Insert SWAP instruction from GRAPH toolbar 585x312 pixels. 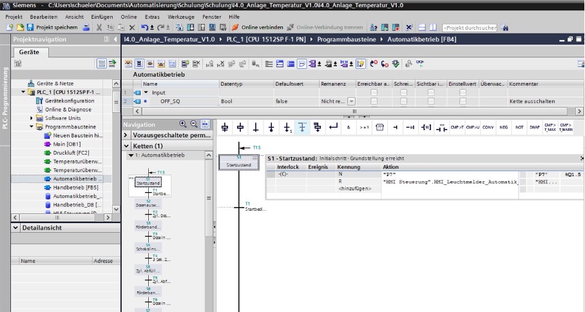(x=534, y=127)
